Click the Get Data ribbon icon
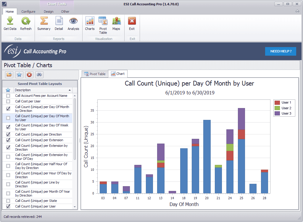Screen dimensions: 303x222 click(10, 24)
